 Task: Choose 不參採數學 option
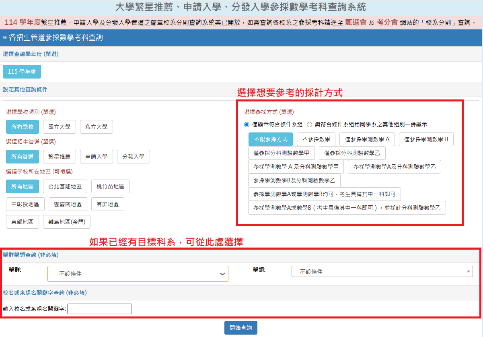tap(316, 139)
